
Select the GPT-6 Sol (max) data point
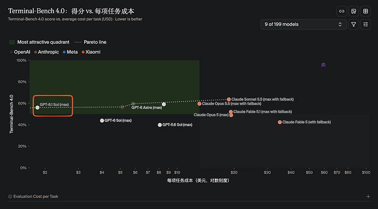tap(102, 121)
